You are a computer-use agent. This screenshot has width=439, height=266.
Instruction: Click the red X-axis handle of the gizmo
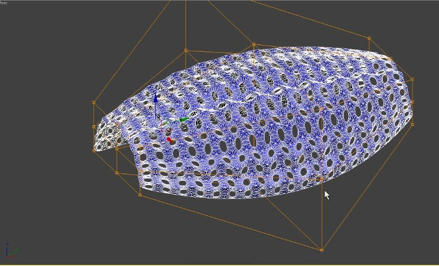pyautogui.click(x=169, y=140)
